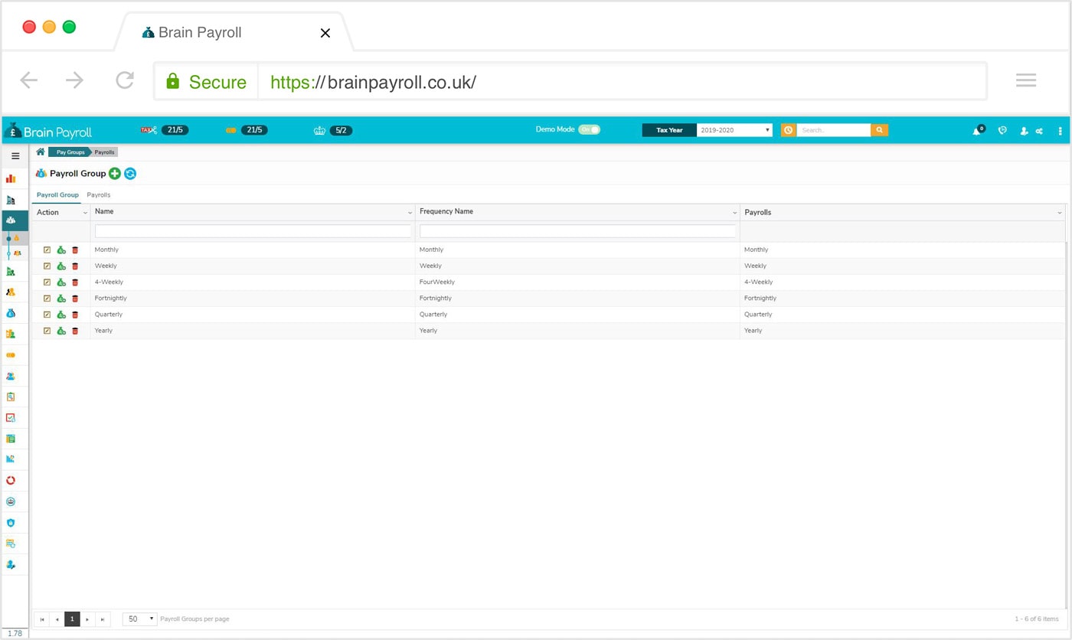Open the vertical three-dot header menu
Viewport: 1072px width, 640px height.
[1060, 131]
